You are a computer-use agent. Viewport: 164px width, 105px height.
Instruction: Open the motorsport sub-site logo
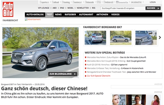point(77,2)
